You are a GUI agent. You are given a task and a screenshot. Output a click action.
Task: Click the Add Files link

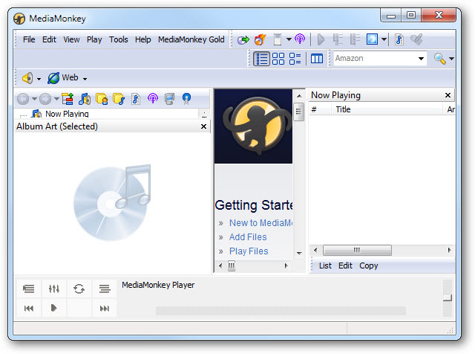248,237
